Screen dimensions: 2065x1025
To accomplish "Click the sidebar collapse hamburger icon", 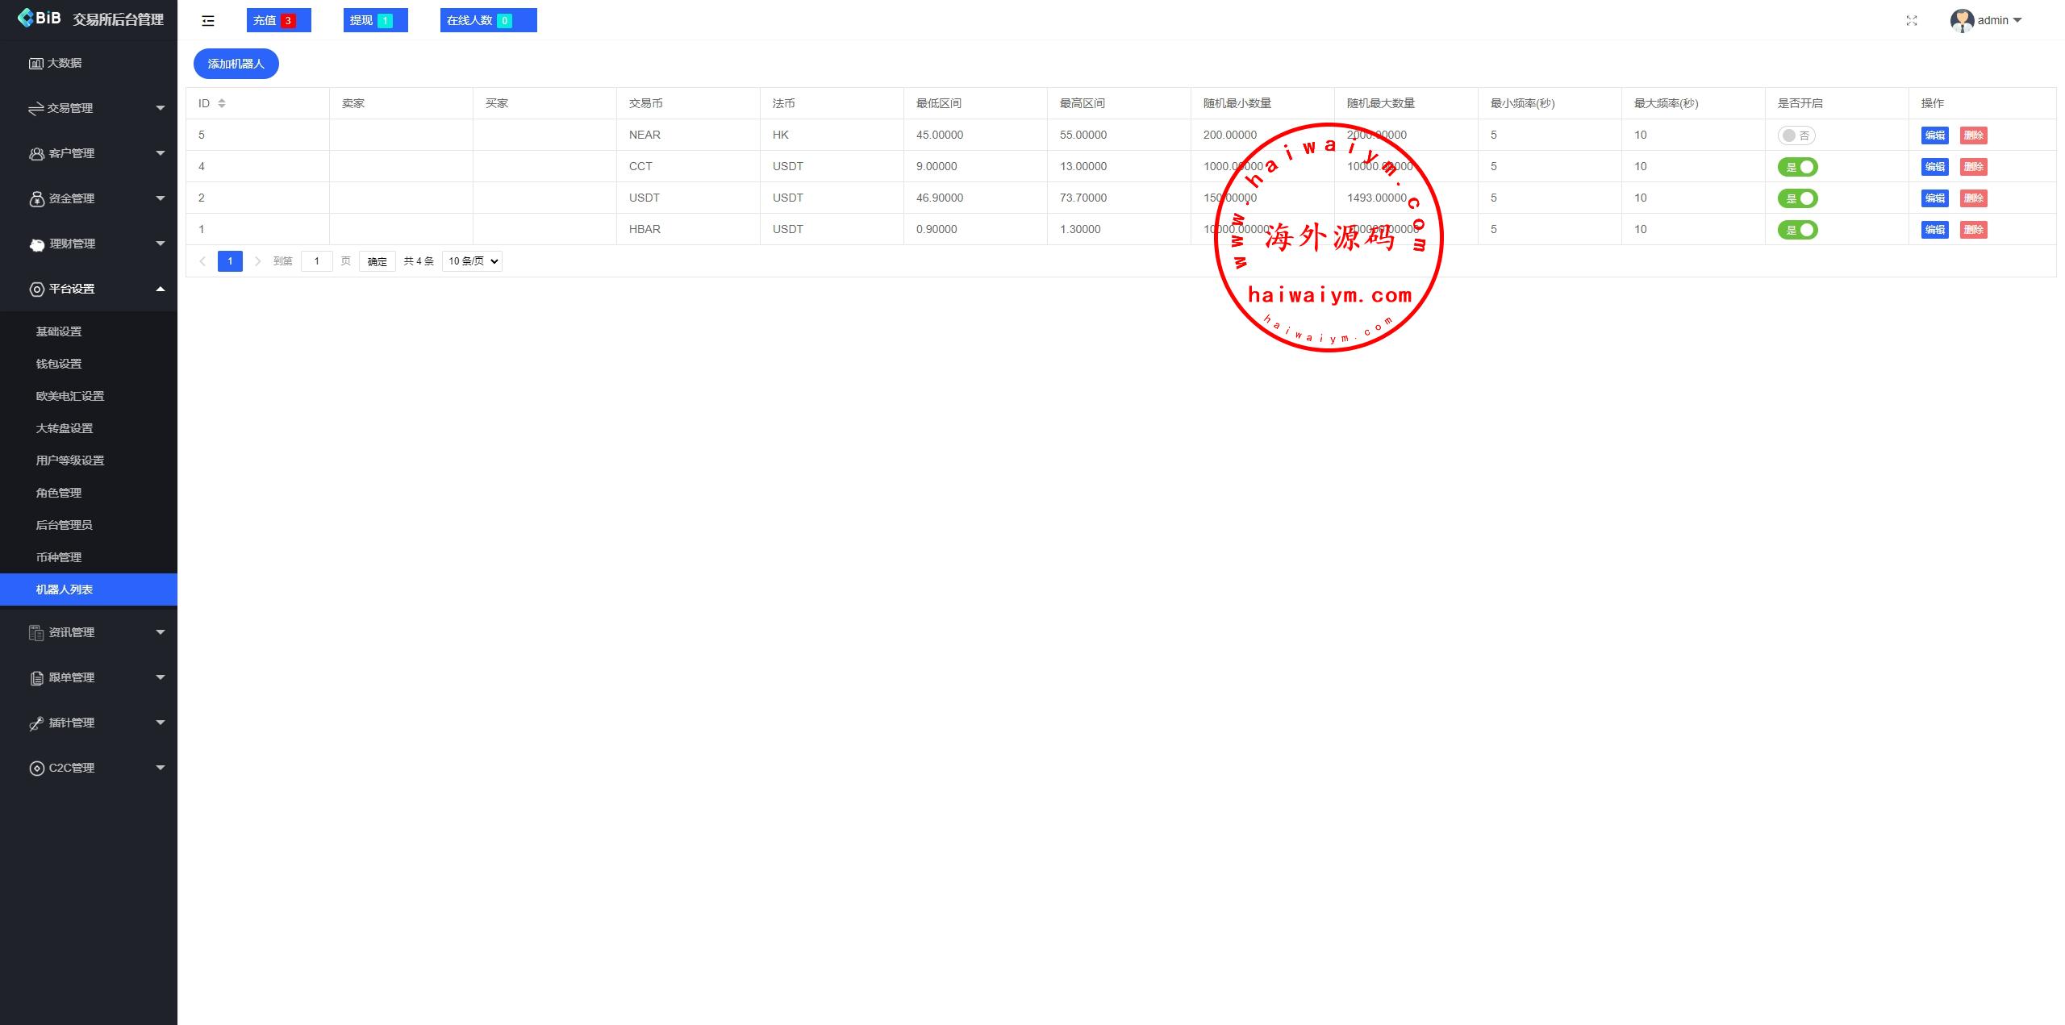I will click(208, 21).
